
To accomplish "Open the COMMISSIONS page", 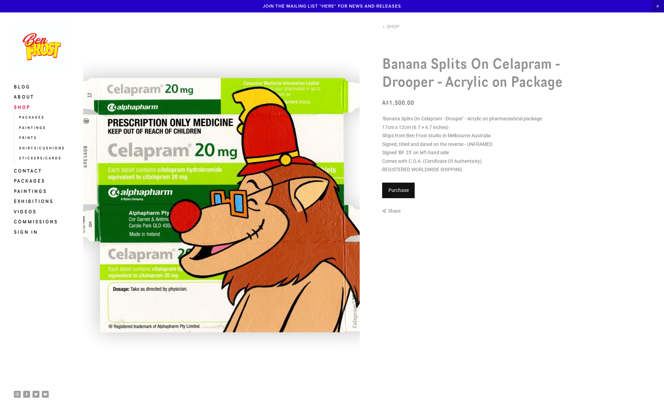I will point(36,222).
